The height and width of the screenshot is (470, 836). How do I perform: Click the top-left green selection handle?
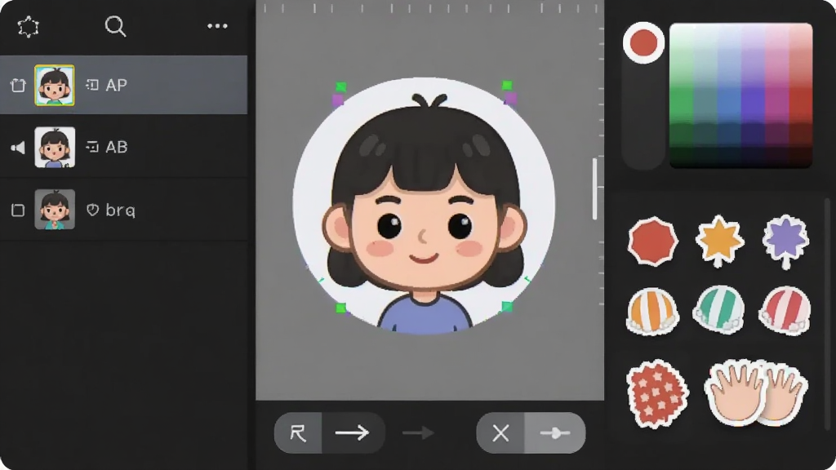point(341,86)
